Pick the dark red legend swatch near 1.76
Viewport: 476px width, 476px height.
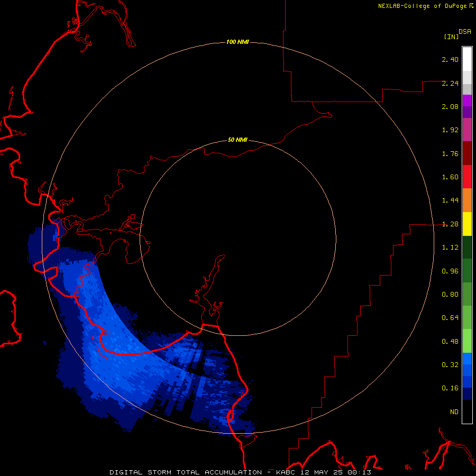[x=467, y=153]
